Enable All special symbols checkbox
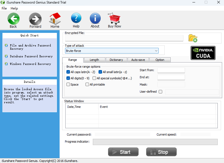 (94, 78)
